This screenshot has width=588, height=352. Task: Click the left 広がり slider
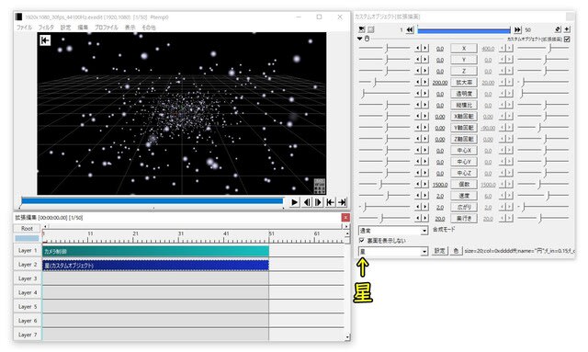(385, 207)
